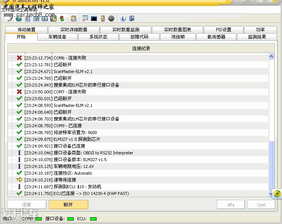This screenshot has height=224, width=282.
Task: Open the checklist document toolbar icon
Action: pos(27,18)
